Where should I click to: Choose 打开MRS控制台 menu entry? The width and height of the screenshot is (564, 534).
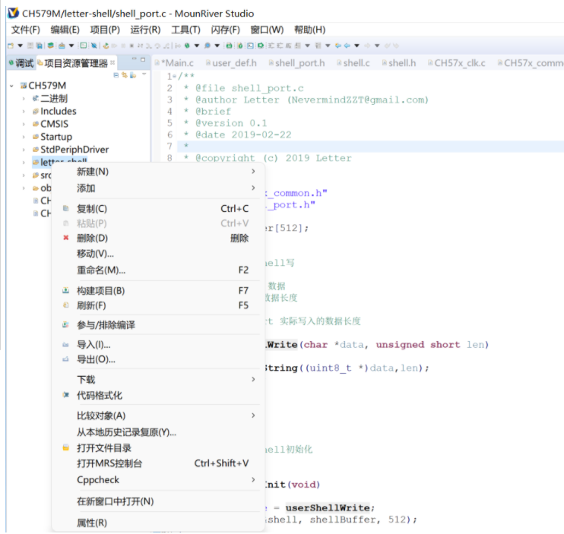point(158,463)
